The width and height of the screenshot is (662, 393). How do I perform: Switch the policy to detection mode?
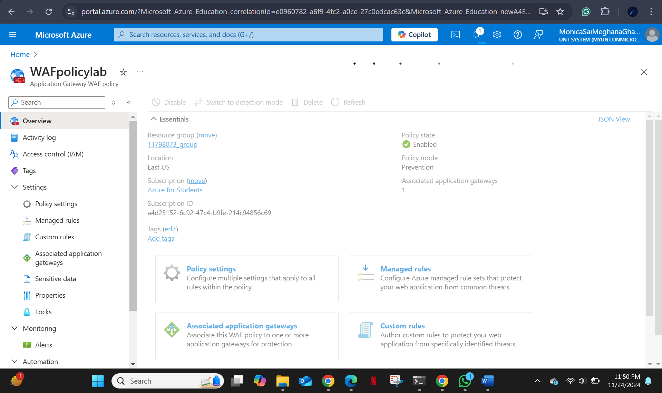[x=238, y=102]
